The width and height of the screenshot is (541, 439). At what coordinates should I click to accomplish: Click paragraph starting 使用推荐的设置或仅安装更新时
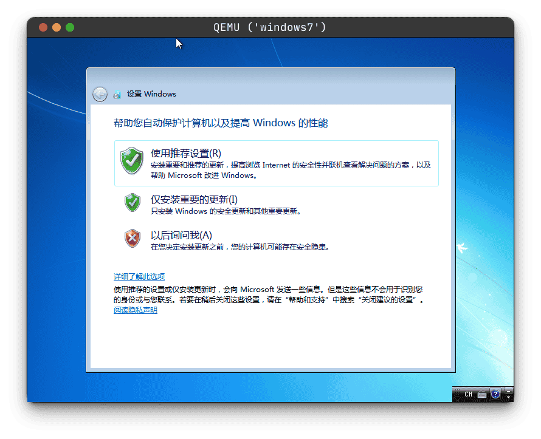click(269, 294)
